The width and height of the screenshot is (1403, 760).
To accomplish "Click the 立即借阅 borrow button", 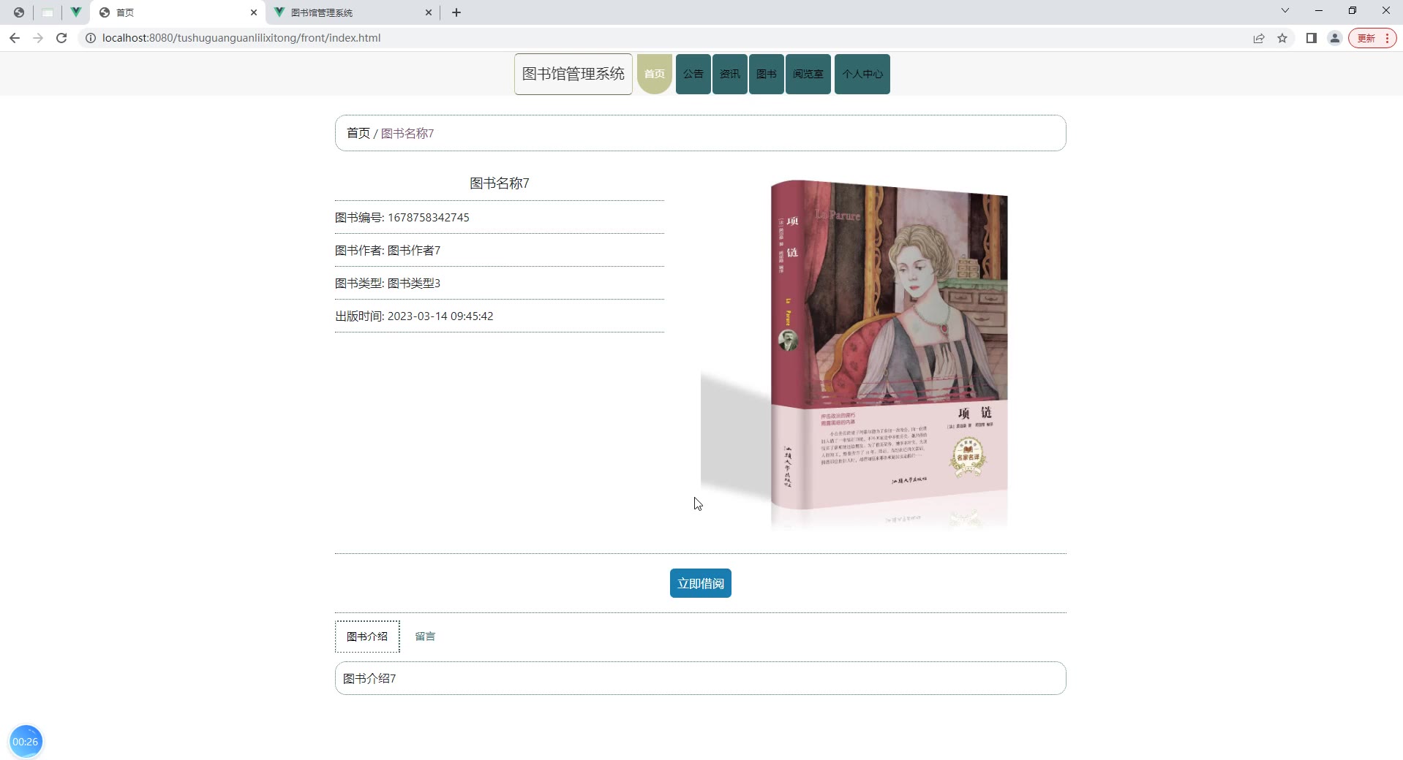I will pos(701,583).
